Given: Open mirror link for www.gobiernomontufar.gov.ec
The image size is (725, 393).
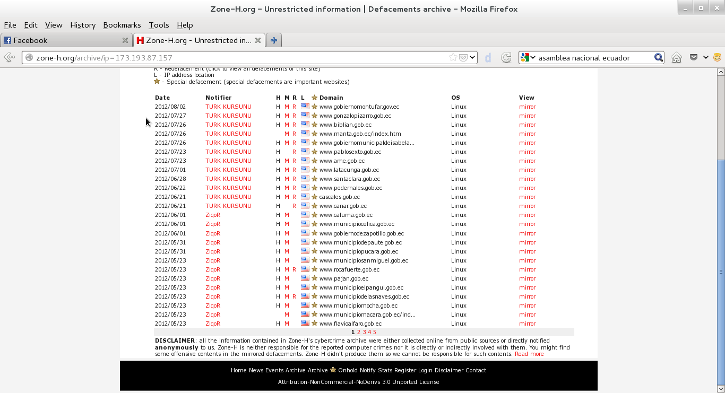Looking at the screenshot, I should 527,107.
